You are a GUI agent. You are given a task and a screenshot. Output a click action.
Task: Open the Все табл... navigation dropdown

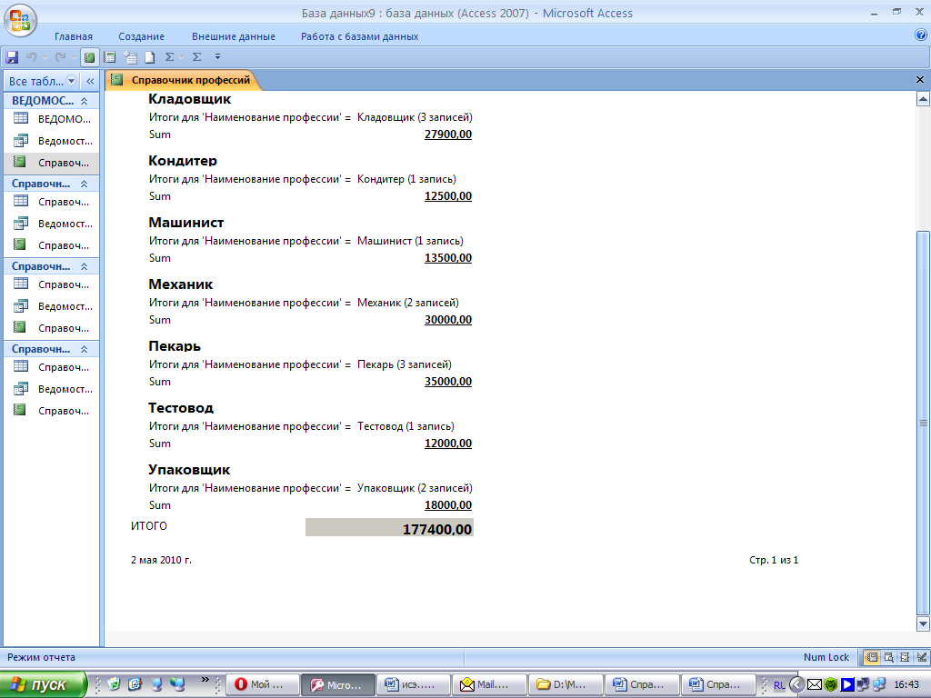[71, 81]
